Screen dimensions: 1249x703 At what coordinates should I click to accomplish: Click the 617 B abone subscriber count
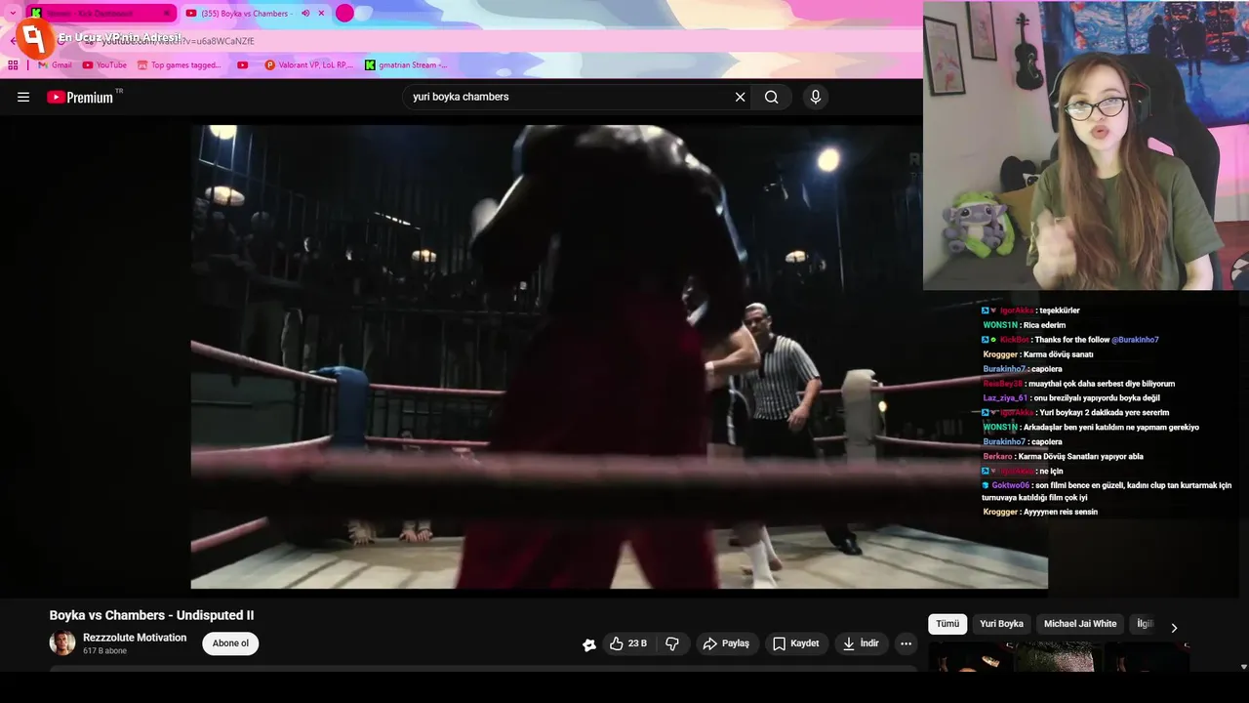click(x=104, y=651)
